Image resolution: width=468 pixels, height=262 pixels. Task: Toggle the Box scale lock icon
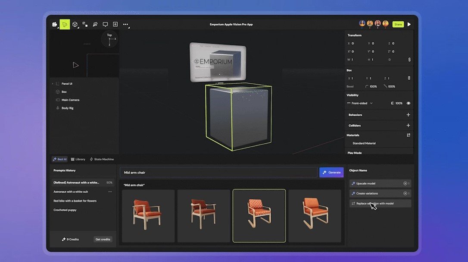(x=409, y=78)
